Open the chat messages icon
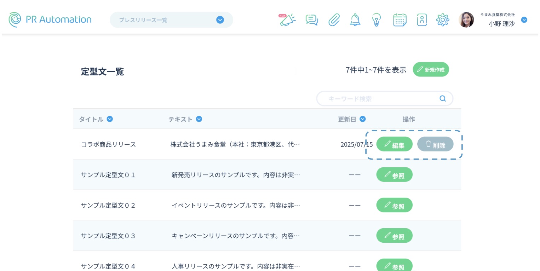The width and height of the screenshot is (540, 271). (x=311, y=20)
